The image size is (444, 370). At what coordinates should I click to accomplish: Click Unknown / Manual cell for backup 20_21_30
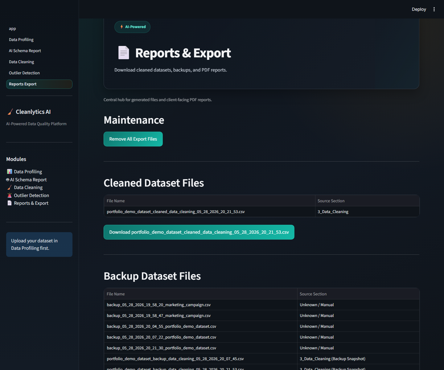358,348
